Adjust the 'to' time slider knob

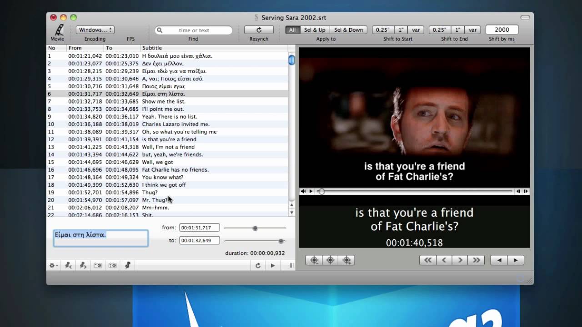281,241
